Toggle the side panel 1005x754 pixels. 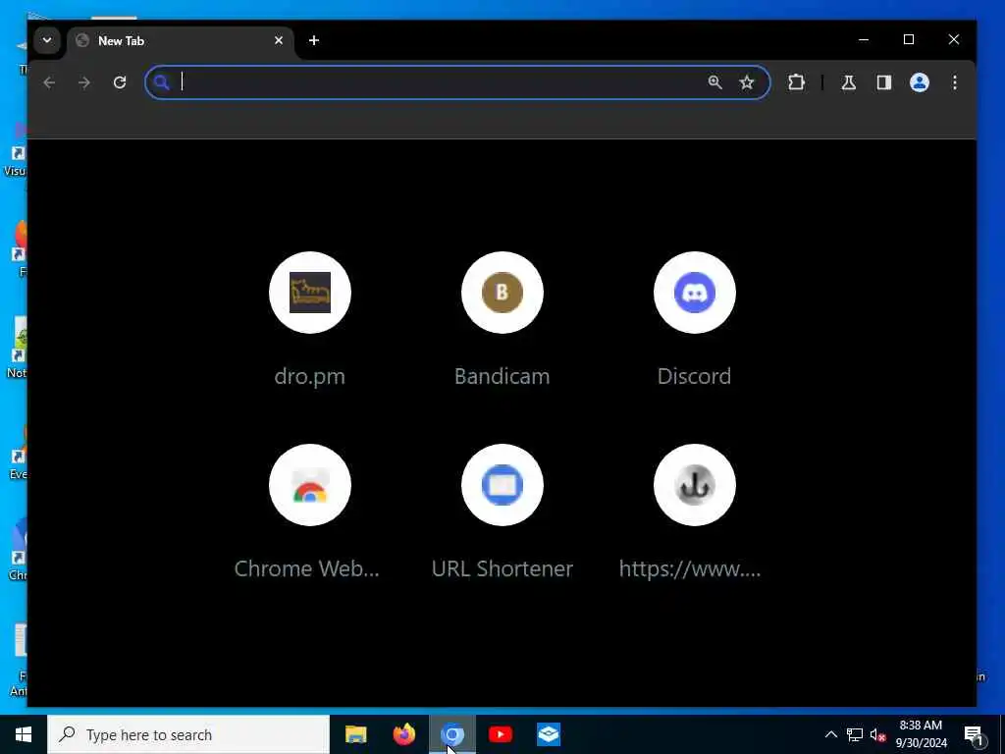(884, 82)
